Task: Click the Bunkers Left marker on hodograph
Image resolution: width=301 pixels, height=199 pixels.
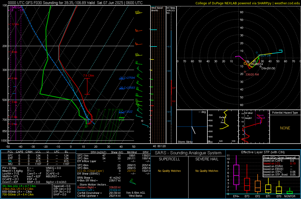Action: tap(257, 52)
